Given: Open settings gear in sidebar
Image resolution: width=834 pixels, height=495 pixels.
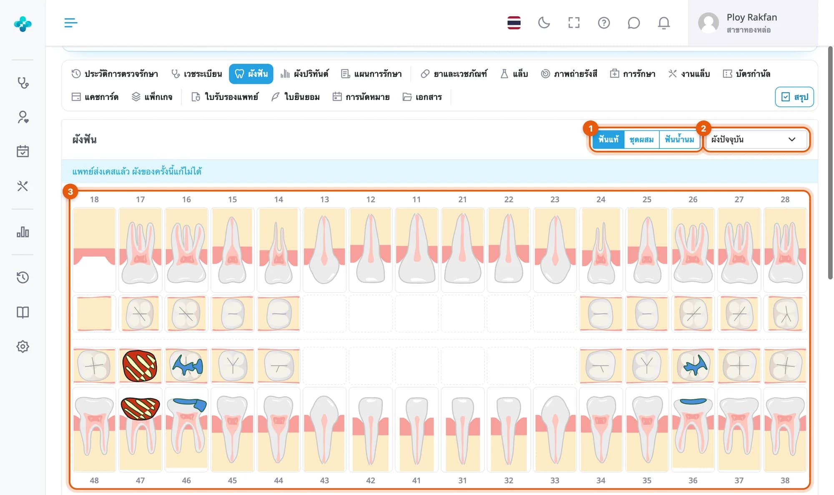Looking at the screenshot, I should pos(23,346).
